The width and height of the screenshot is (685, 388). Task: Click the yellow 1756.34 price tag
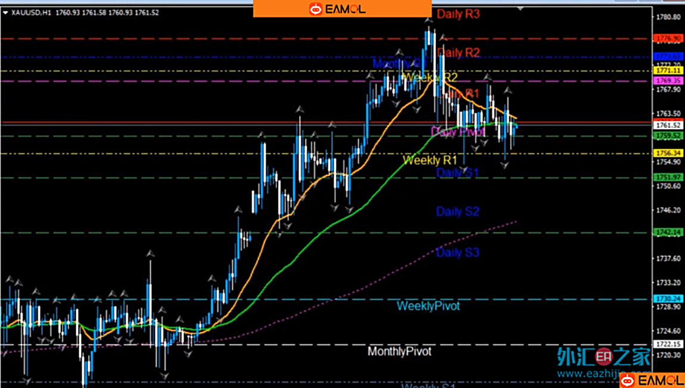coord(668,154)
